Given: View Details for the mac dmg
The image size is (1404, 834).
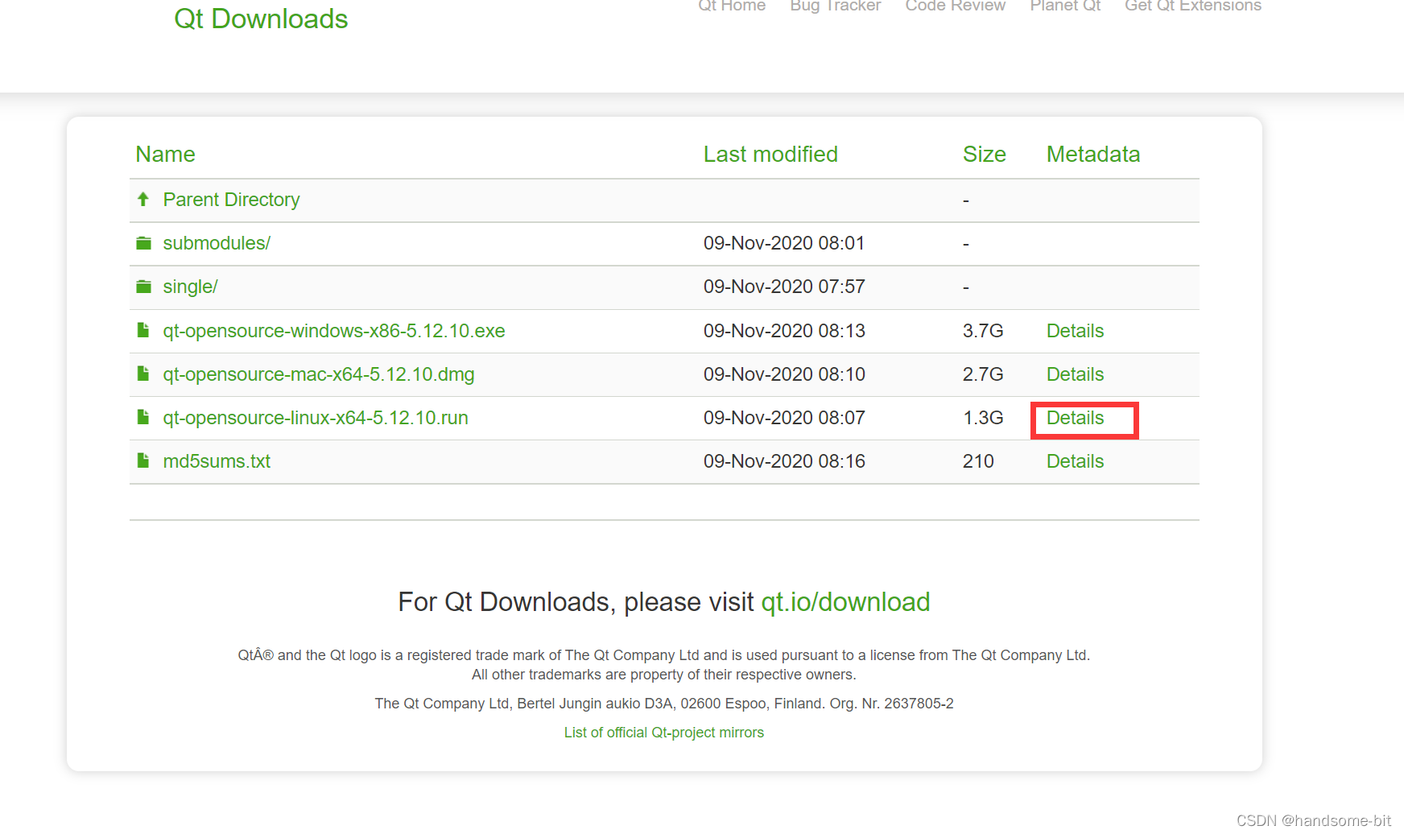Looking at the screenshot, I should click(1075, 374).
